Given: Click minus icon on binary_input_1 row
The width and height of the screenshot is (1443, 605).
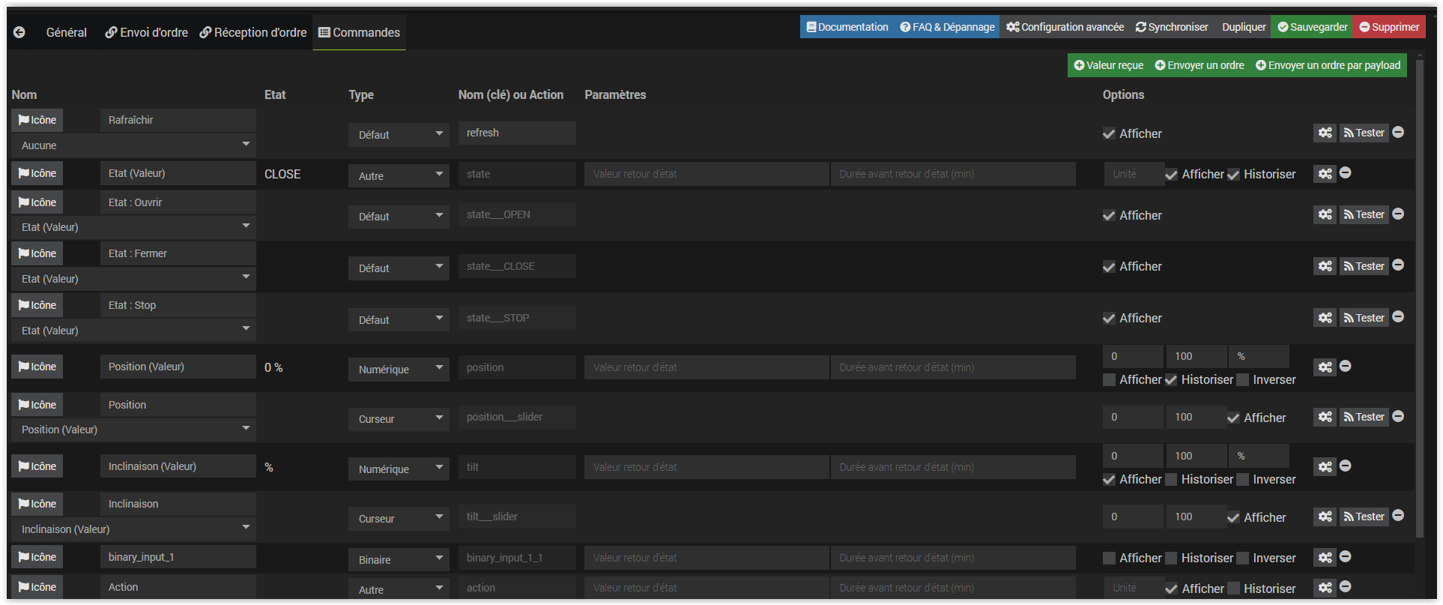Looking at the screenshot, I should pyautogui.click(x=1345, y=557).
